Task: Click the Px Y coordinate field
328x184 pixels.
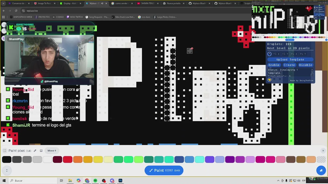Action: (x=303, y=54)
